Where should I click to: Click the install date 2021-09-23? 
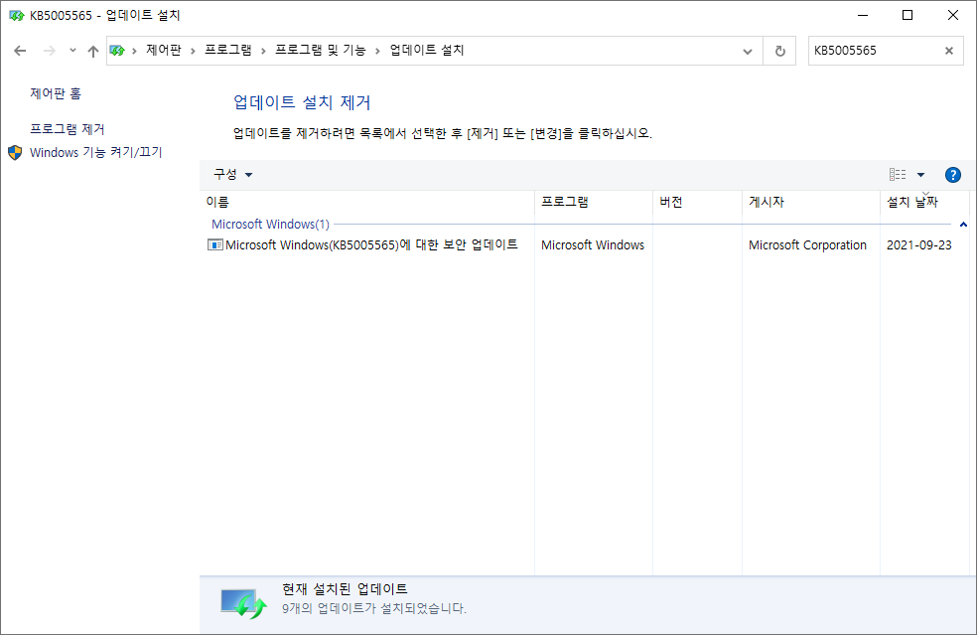coord(919,245)
